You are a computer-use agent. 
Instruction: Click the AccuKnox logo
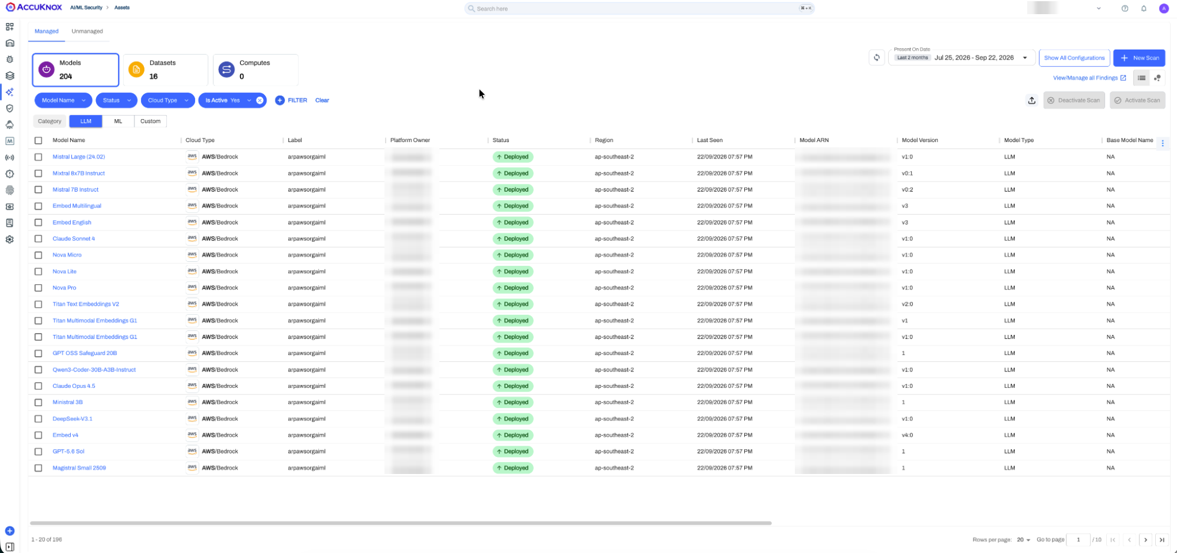pyautogui.click(x=34, y=7)
